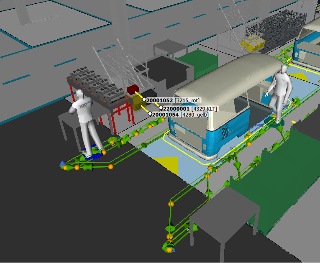Click rightmost orange waypoint on left worker's lower path
The image size is (320, 263).
pyautogui.click(x=111, y=167)
